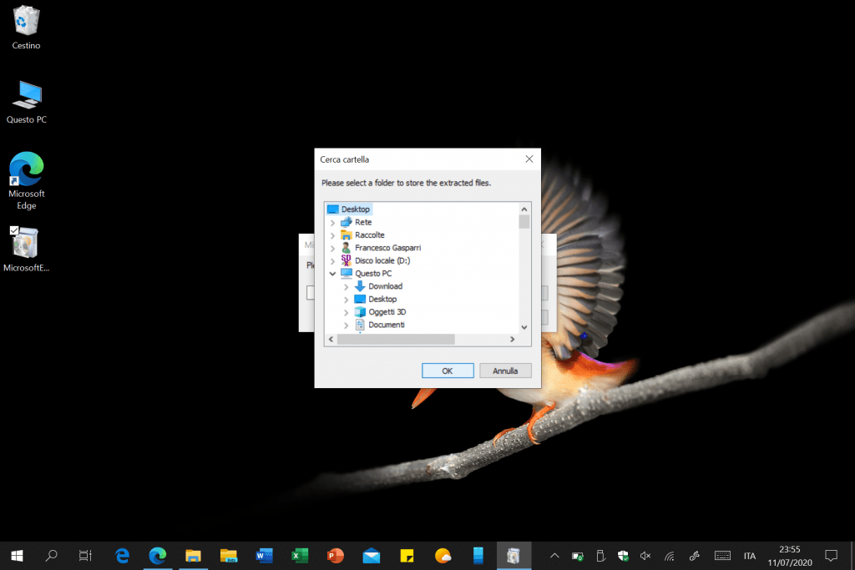Open PowerPoint from the taskbar
The image size is (855, 570).
pyautogui.click(x=336, y=555)
